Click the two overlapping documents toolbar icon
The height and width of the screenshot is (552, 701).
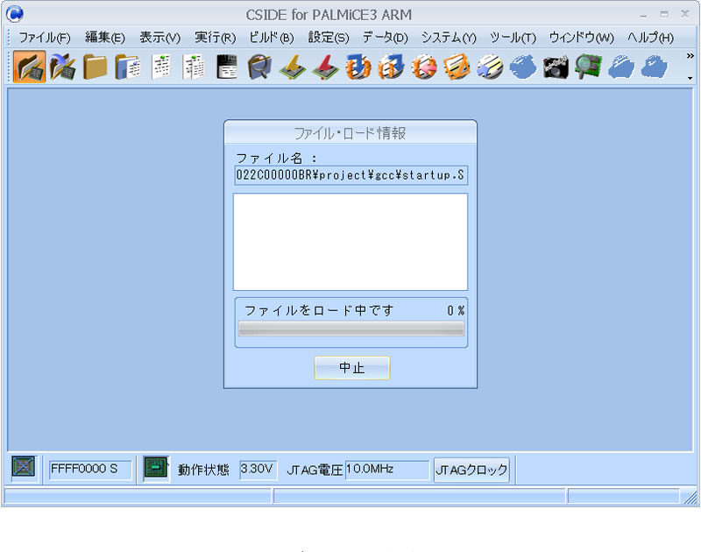pyautogui.click(x=194, y=67)
